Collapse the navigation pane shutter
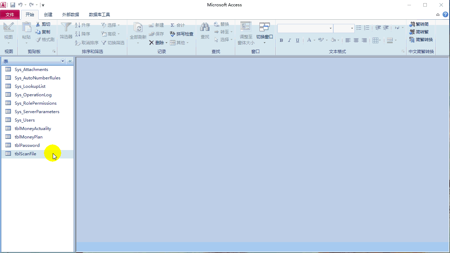This screenshot has width=450, height=253. 70,61
